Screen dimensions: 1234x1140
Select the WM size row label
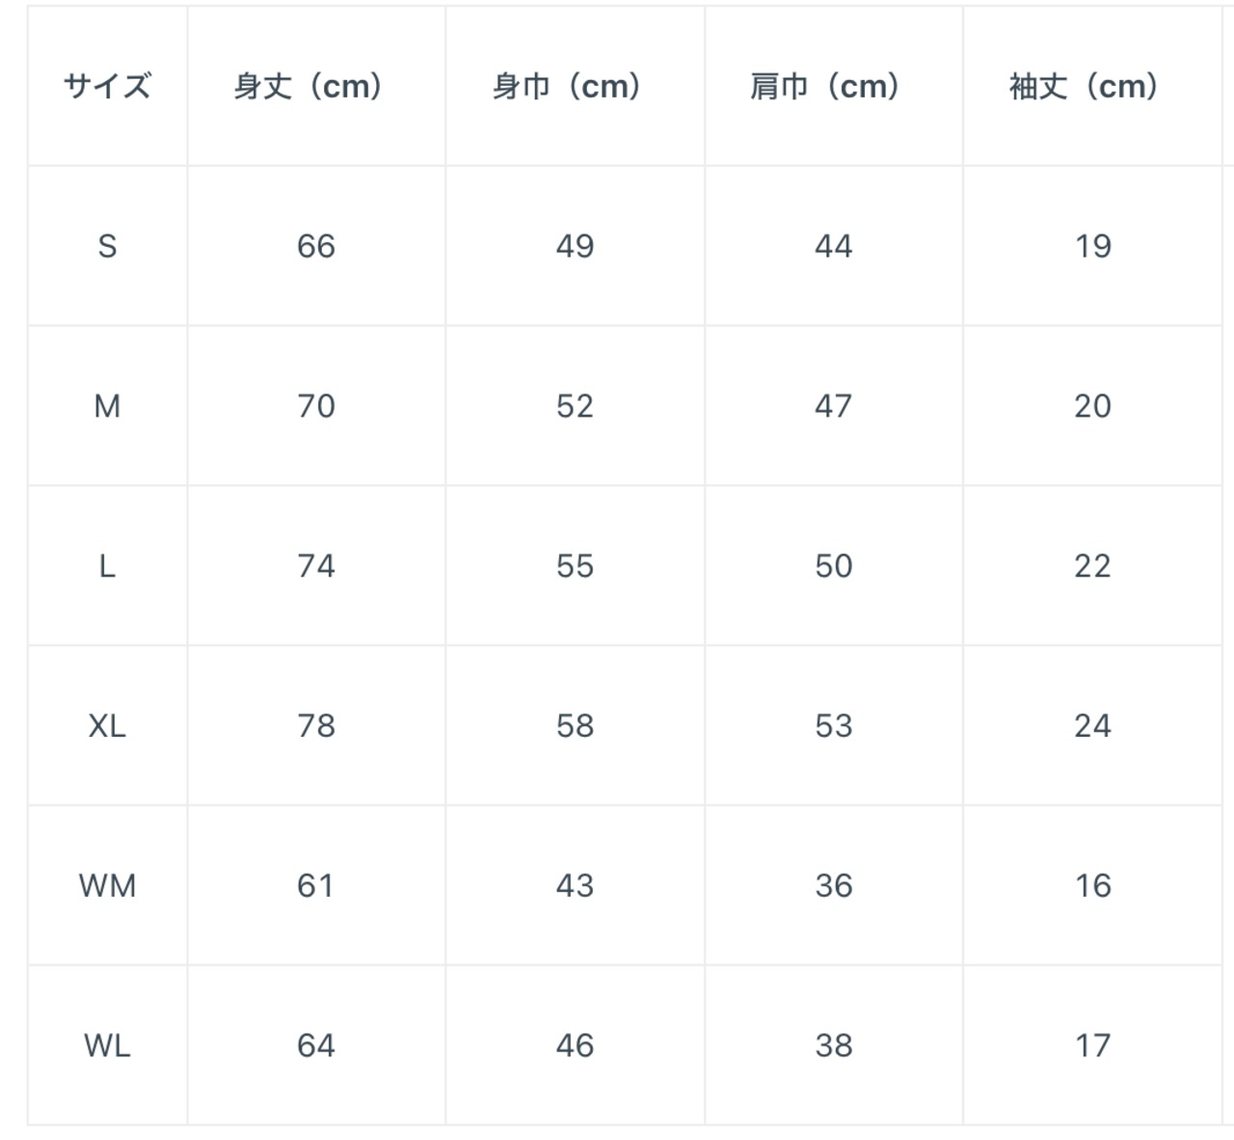(107, 885)
